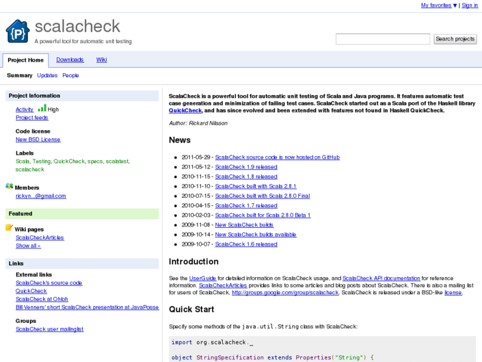Image resolution: width=482 pixels, height=362 pixels.
Task: Focus the project search field
Action: pos(383,39)
